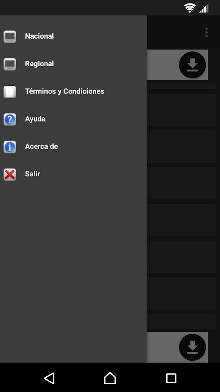This screenshot has height=392, width=220.
Task: Tap the blue question mark Ayuda icon
Action: (10, 119)
